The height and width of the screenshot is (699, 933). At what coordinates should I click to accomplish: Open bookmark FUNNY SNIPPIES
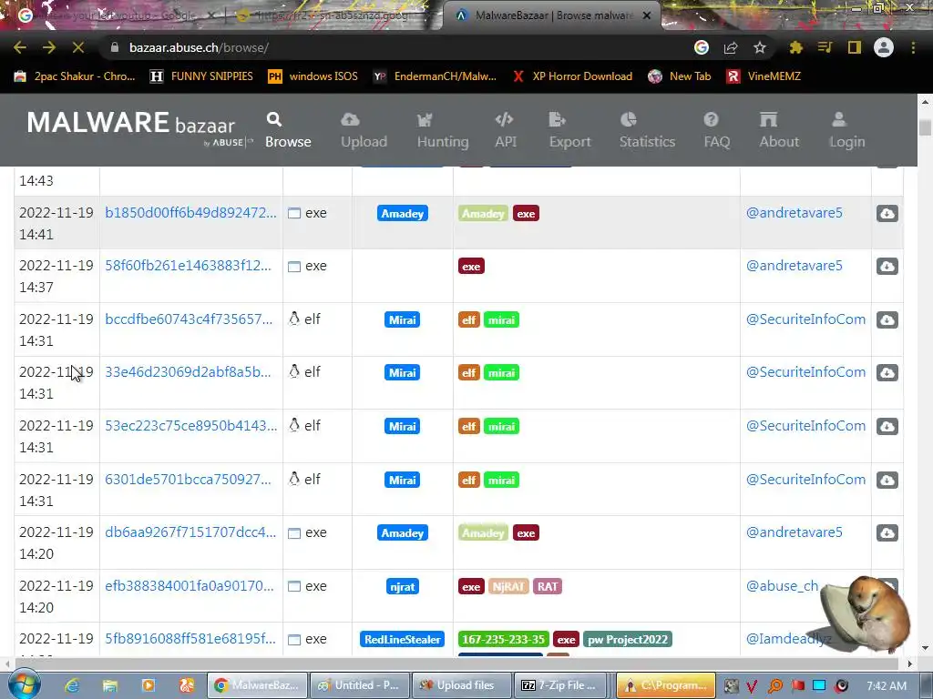(201, 76)
